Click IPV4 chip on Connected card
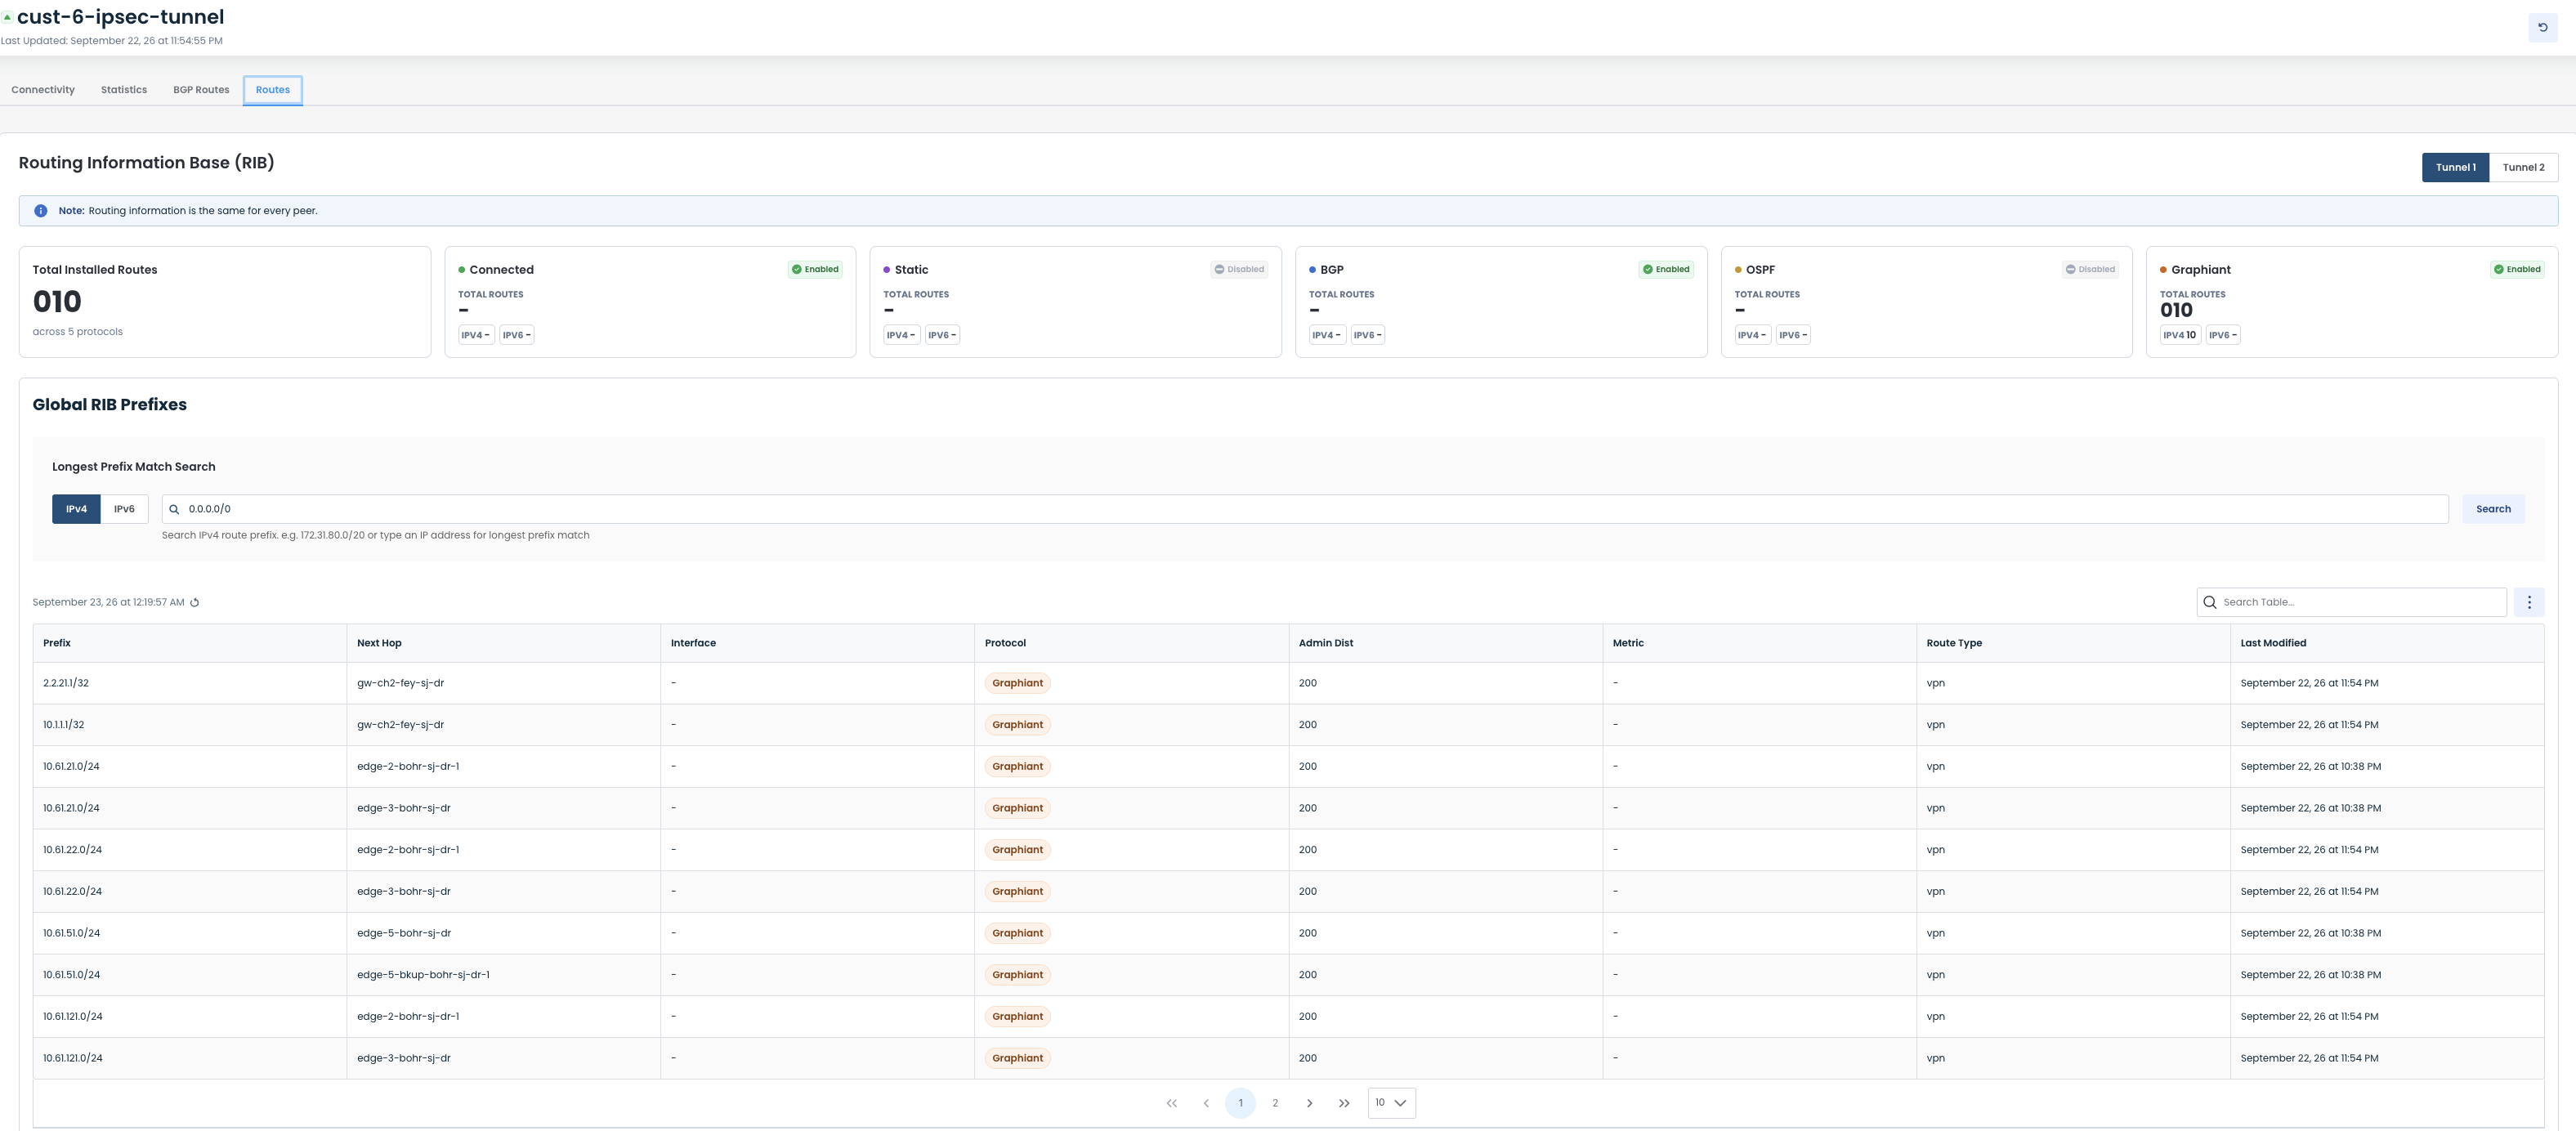 475,335
